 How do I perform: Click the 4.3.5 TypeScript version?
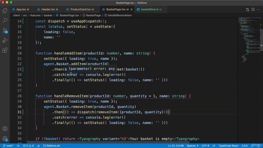[245, 146]
